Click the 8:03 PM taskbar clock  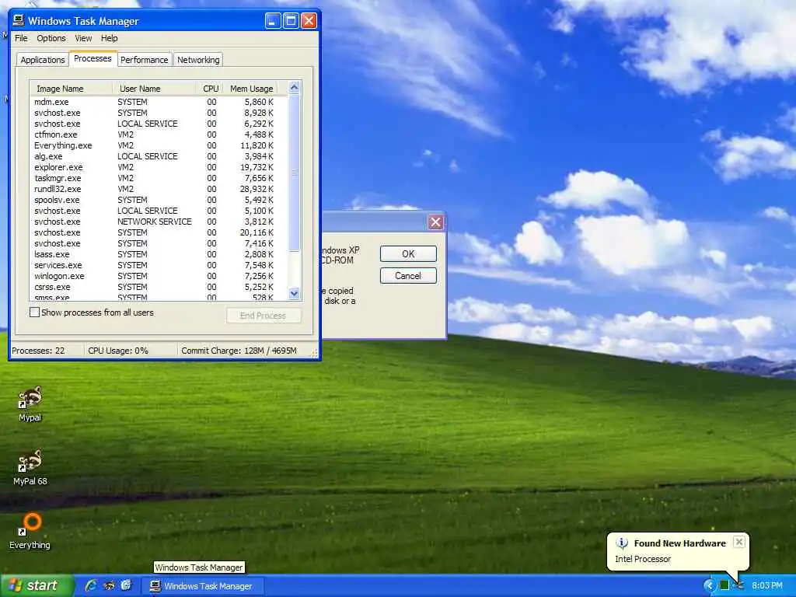[767, 585]
